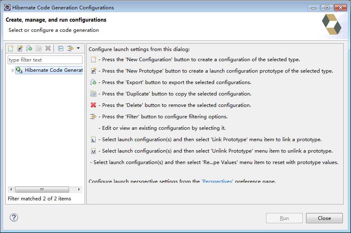The width and height of the screenshot is (351, 233).
Task: Click the red Delete icon in instructions
Action: tap(93, 105)
